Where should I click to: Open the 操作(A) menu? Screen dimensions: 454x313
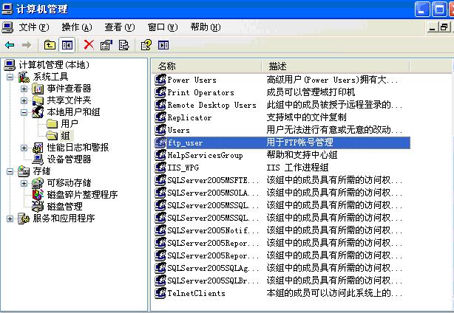76,27
